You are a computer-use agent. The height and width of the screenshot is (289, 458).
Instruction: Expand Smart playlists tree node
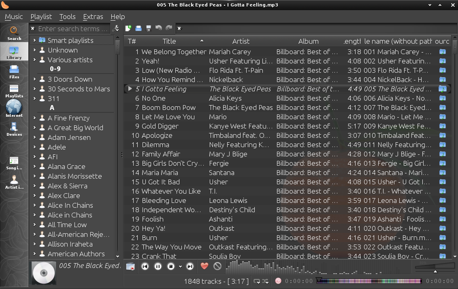click(x=34, y=40)
